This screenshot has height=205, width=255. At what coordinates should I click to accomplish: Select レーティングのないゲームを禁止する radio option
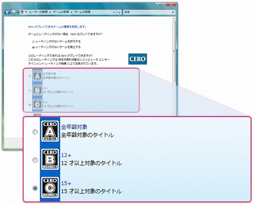33,47
